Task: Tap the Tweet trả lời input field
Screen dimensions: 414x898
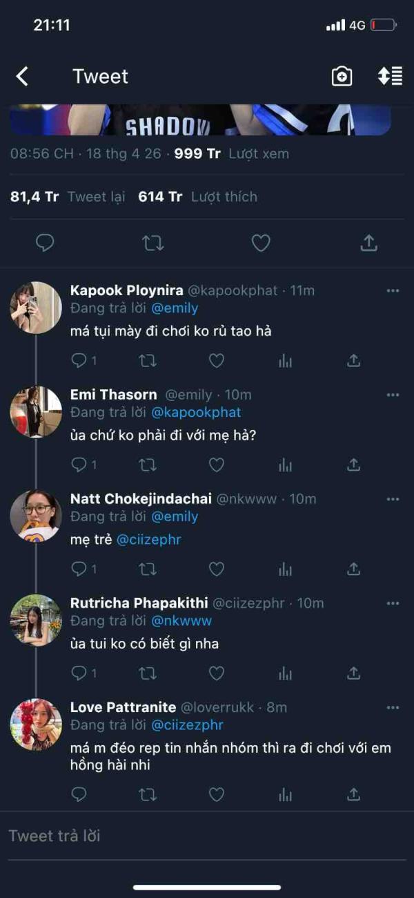Action: coord(207,836)
